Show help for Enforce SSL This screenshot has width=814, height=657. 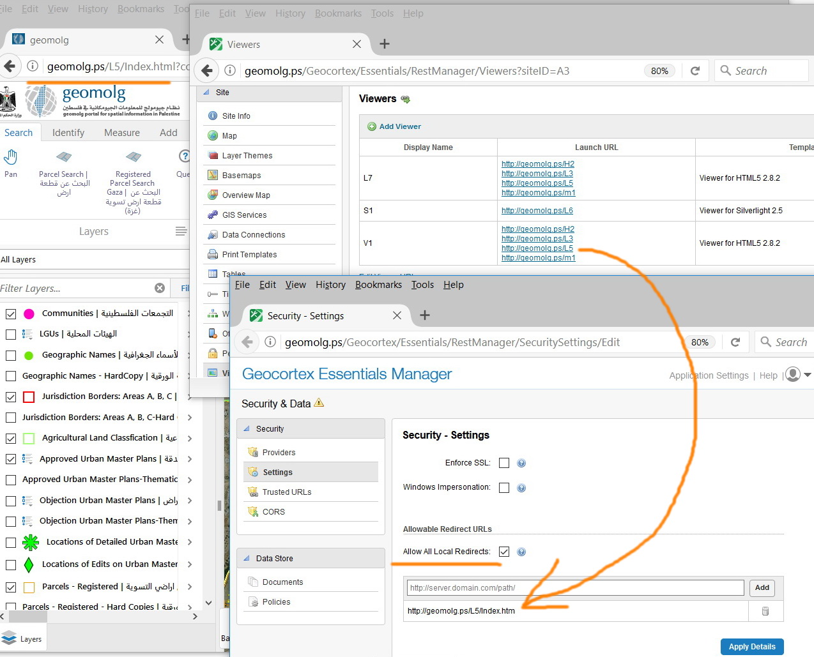pyautogui.click(x=521, y=463)
